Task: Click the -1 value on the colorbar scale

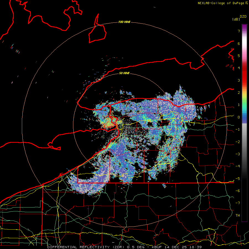Action: (x=238, y=129)
